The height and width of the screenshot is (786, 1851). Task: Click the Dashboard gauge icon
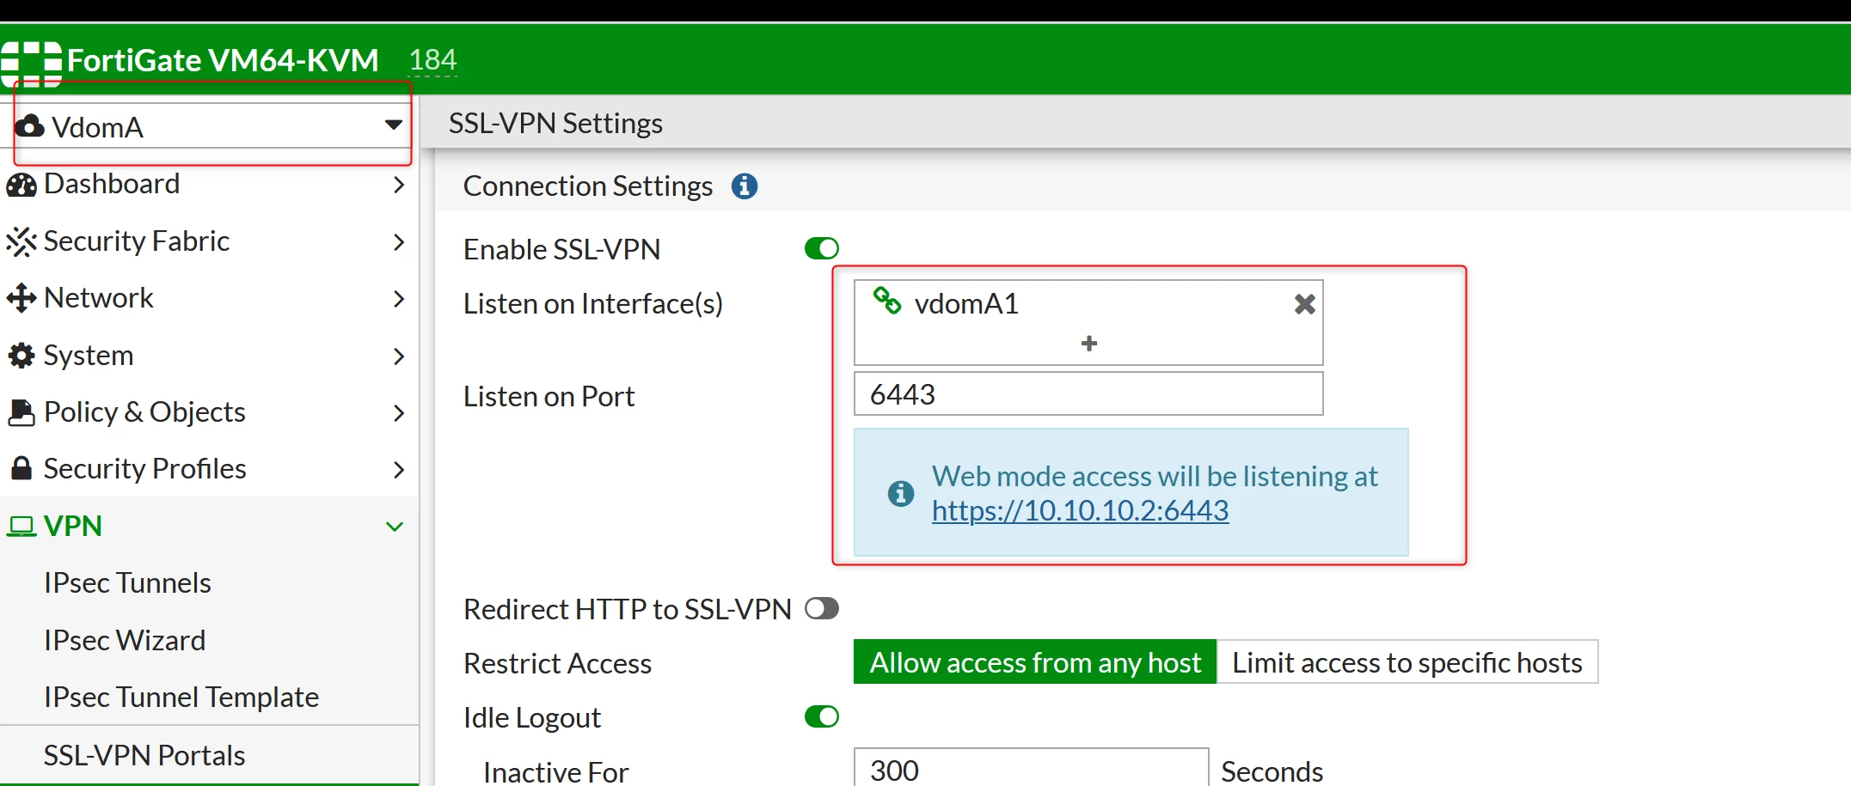(21, 185)
